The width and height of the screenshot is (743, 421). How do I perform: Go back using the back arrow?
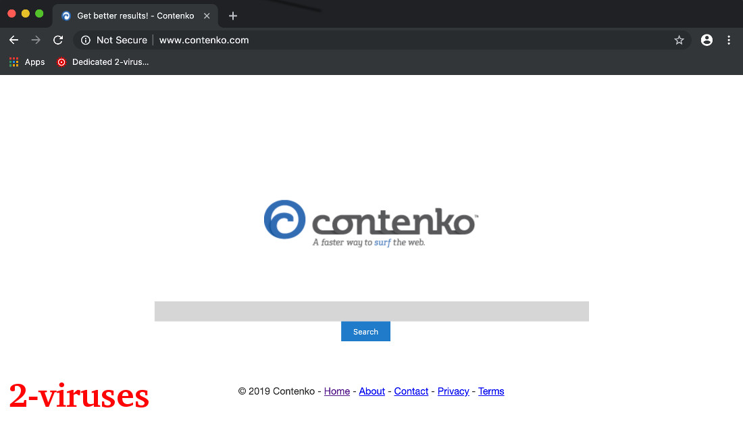tap(14, 40)
